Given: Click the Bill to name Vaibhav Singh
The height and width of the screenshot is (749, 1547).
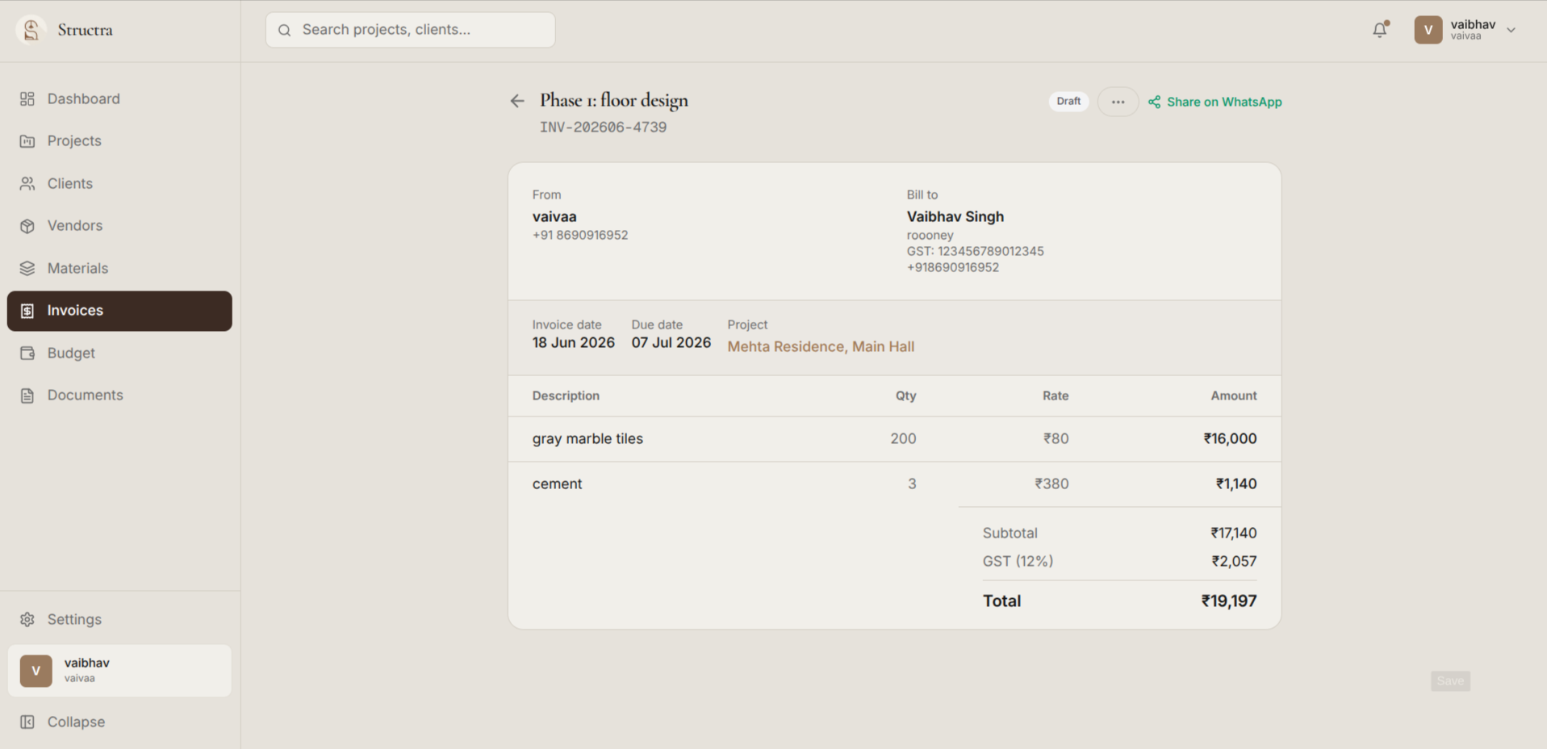Looking at the screenshot, I should (955, 216).
